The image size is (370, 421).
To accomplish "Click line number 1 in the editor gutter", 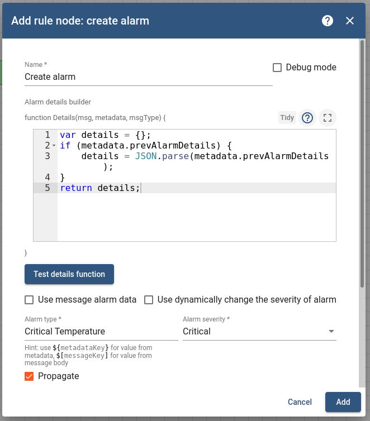I will pos(48,135).
